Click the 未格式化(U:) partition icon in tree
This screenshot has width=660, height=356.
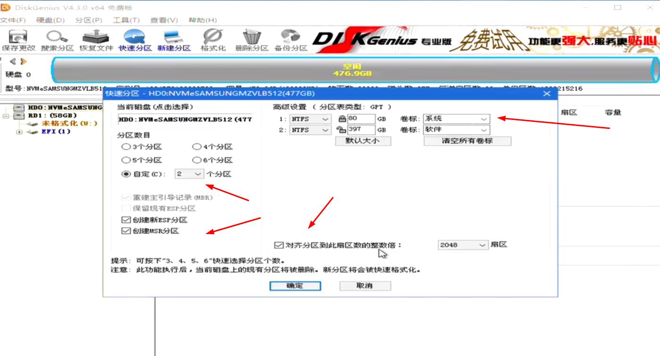[33, 124]
